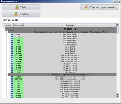The width and height of the screenshot is (121, 104).
Task: Click value "12" in row 02
Action: click(x=18, y=38)
